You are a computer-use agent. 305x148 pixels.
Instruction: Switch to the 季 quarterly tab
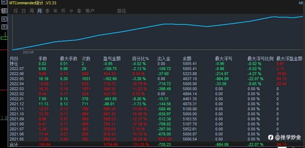coord(48,11)
